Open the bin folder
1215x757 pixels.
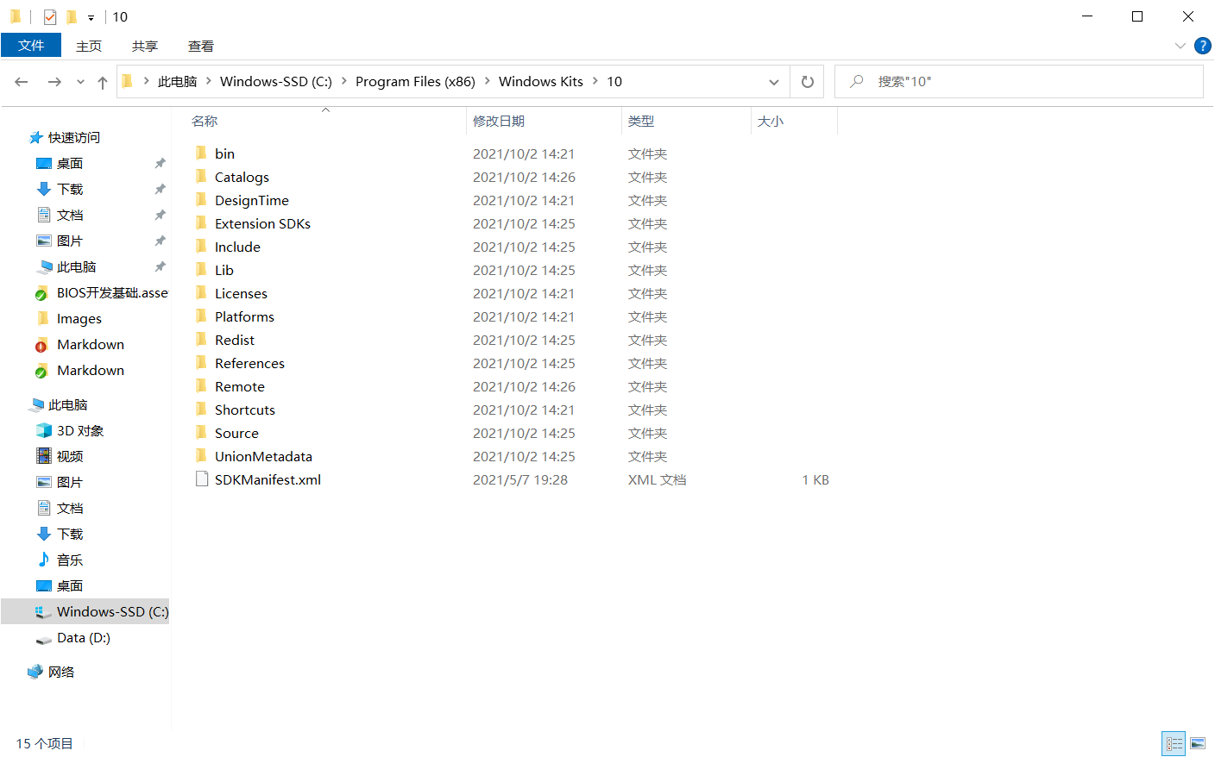(x=224, y=153)
